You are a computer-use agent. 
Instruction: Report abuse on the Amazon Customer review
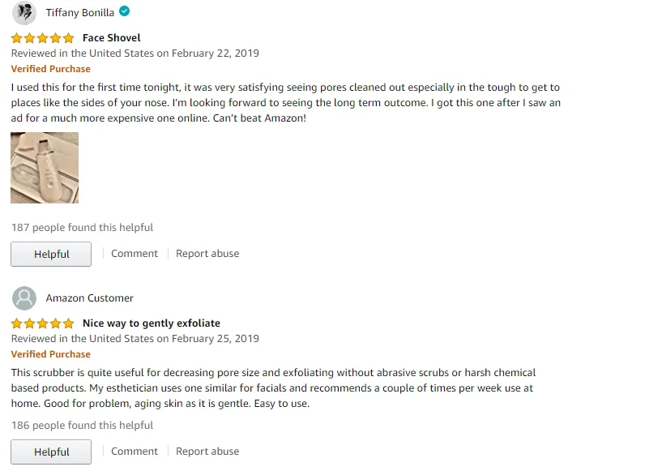[207, 452]
